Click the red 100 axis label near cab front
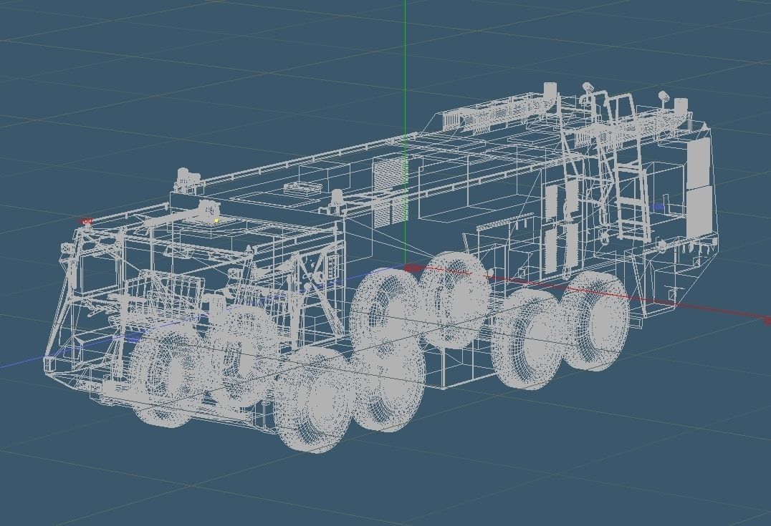771x526 pixels. tap(86, 222)
